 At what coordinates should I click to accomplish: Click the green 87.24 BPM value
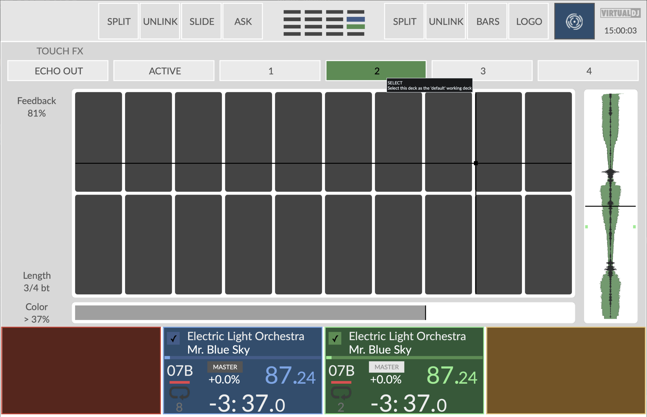click(452, 376)
